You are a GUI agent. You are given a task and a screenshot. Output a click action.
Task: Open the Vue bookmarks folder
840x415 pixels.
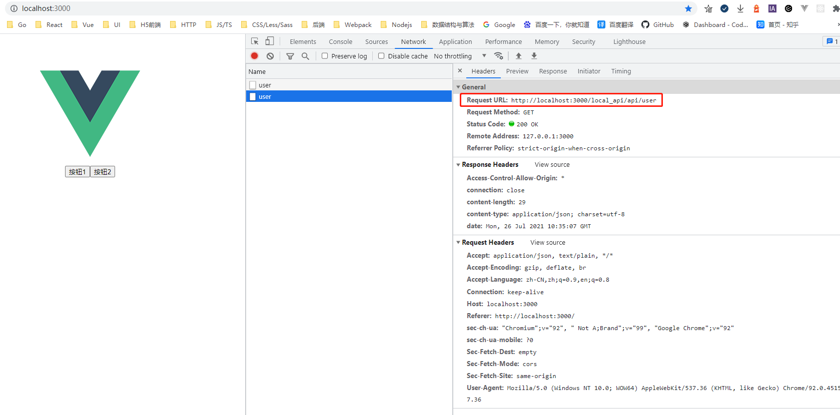click(83, 24)
